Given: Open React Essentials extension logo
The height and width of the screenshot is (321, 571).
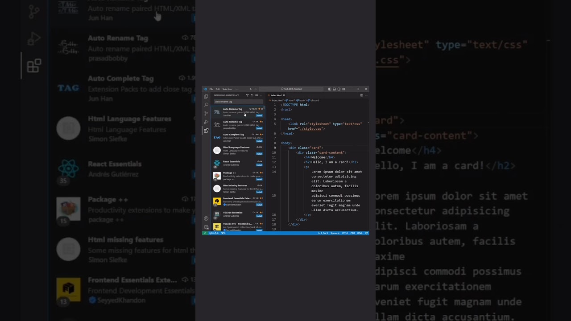Looking at the screenshot, I should [217, 163].
